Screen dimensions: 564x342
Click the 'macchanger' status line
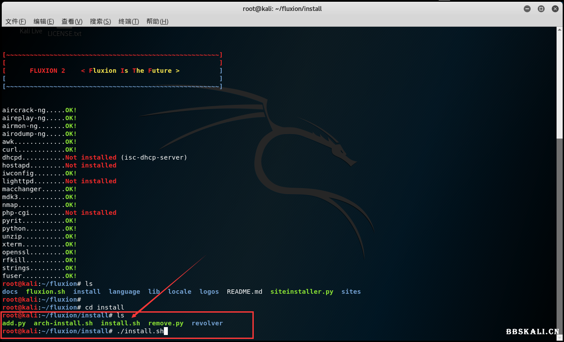tap(39, 189)
